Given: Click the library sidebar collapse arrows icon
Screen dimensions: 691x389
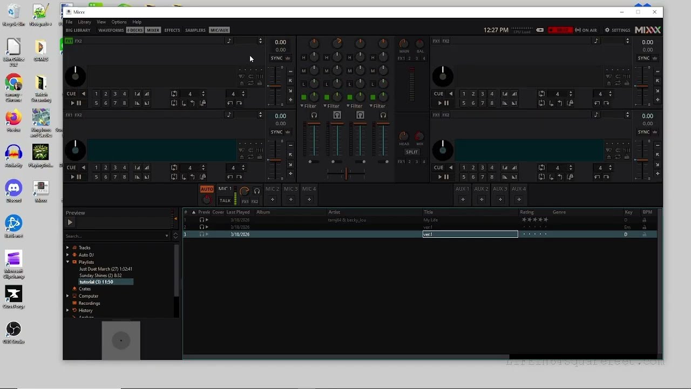Looking at the screenshot, I should pyautogui.click(x=175, y=236).
